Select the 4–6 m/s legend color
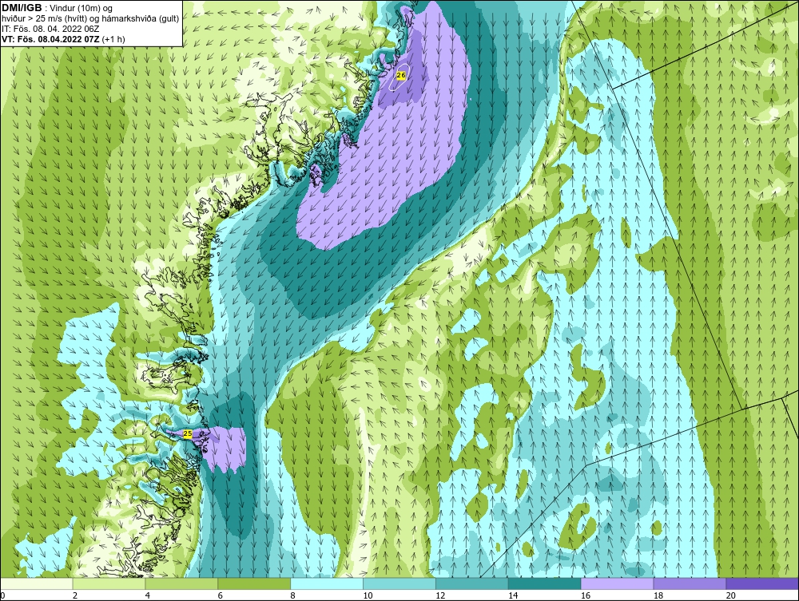 181,583
